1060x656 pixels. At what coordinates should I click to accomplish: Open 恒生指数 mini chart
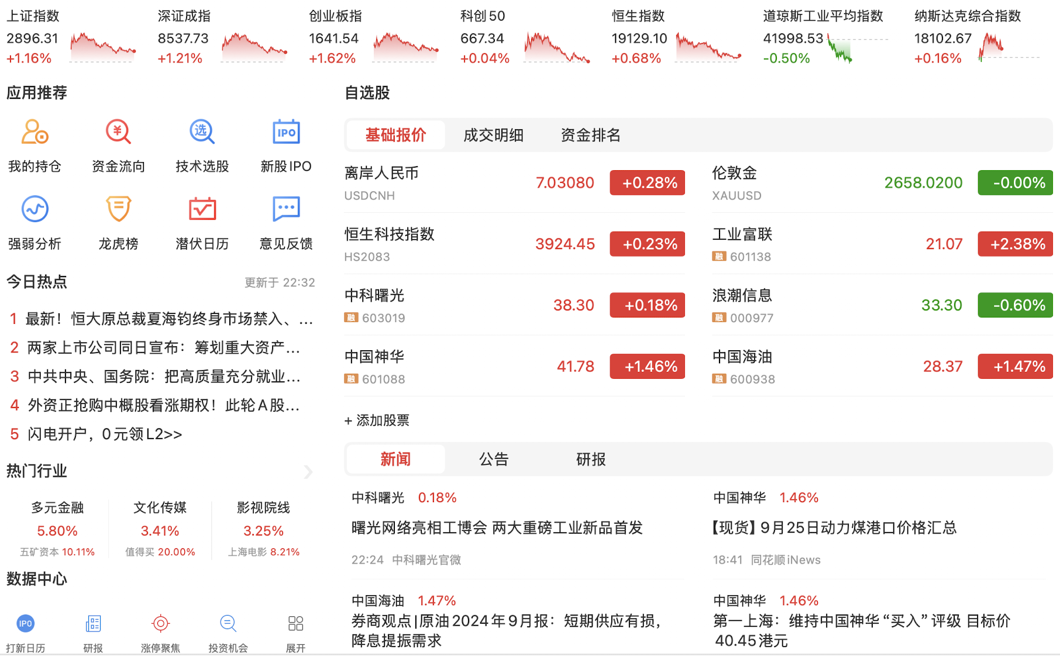[x=708, y=47]
